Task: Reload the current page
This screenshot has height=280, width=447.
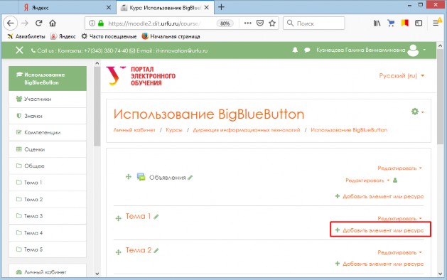Action: (x=39, y=23)
